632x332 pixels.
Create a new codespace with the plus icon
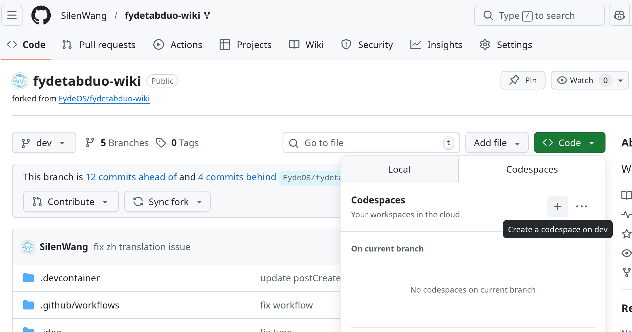pyautogui.click(x=557, y=206)
